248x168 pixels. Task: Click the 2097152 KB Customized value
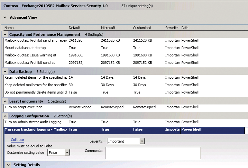pyautogui.click(x=142, y=63)
